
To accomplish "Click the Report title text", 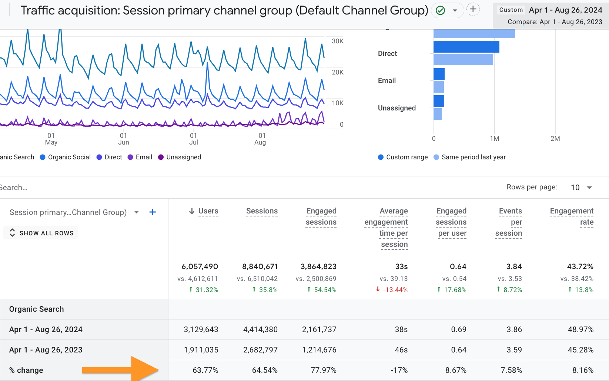I will tap(224, 10).
